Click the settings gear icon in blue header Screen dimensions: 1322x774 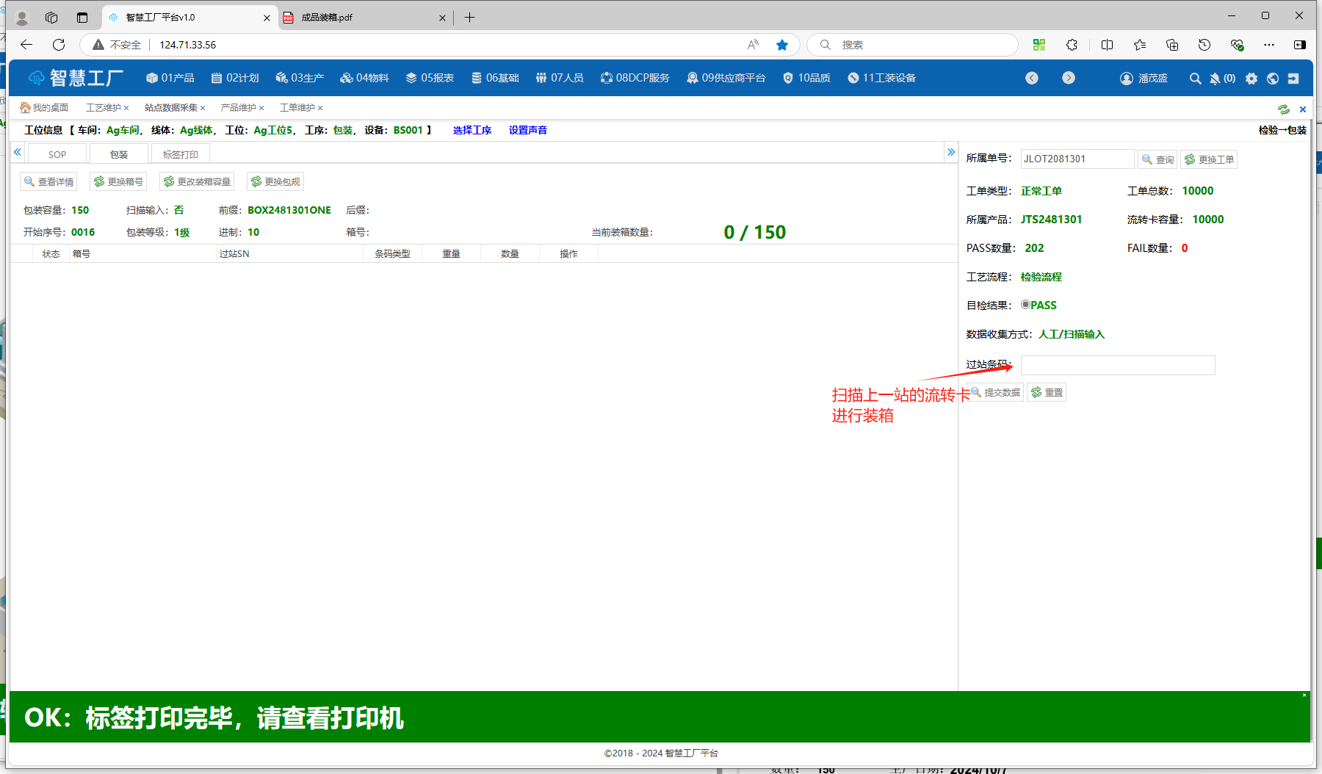(x=1251, y=79)
